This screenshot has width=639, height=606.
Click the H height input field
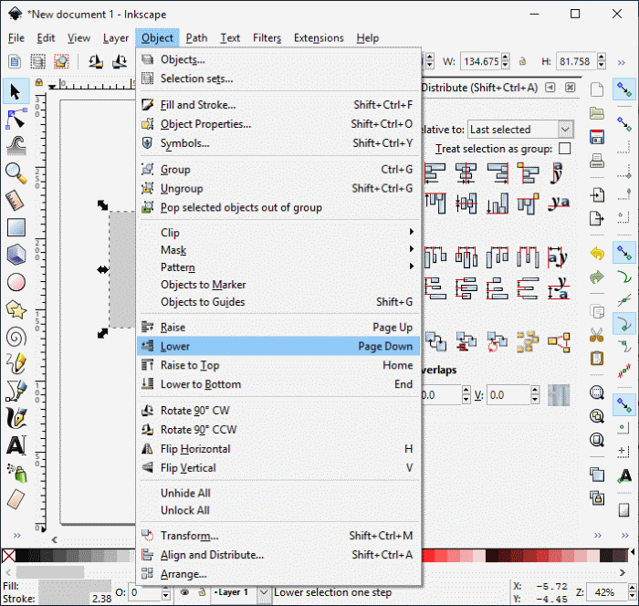click(575, 61)
